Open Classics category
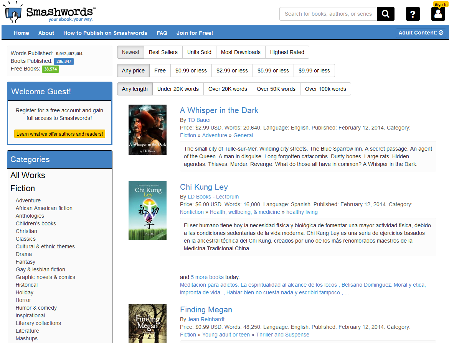 click(26, 239)
